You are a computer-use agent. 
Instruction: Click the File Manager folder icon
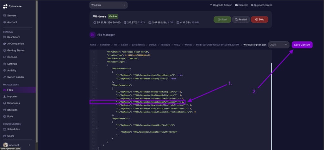pos(92,35)
